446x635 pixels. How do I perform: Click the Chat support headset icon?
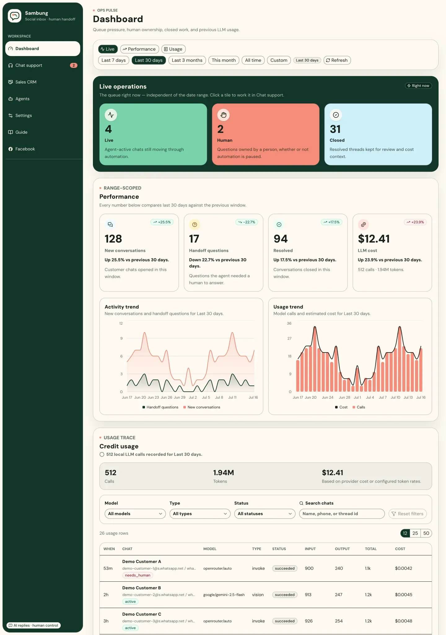pyautogui.click(x=11, y=65)
